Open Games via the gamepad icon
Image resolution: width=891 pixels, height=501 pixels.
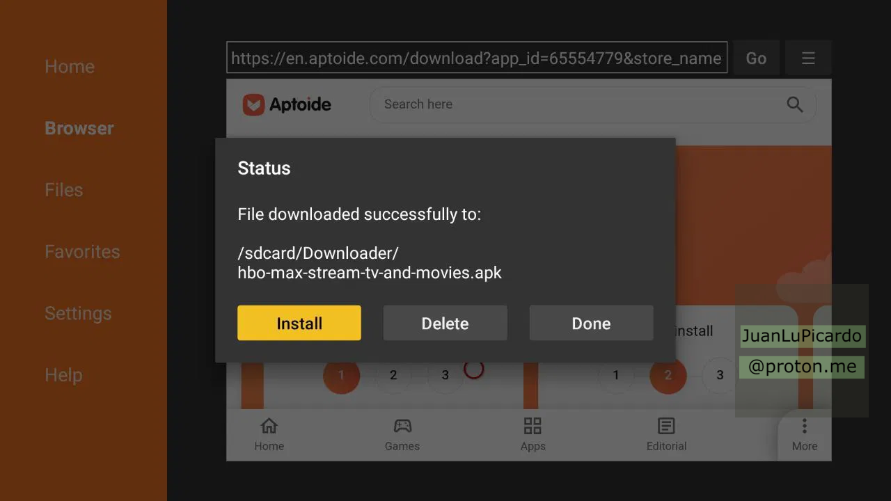[x=402, y=426]
